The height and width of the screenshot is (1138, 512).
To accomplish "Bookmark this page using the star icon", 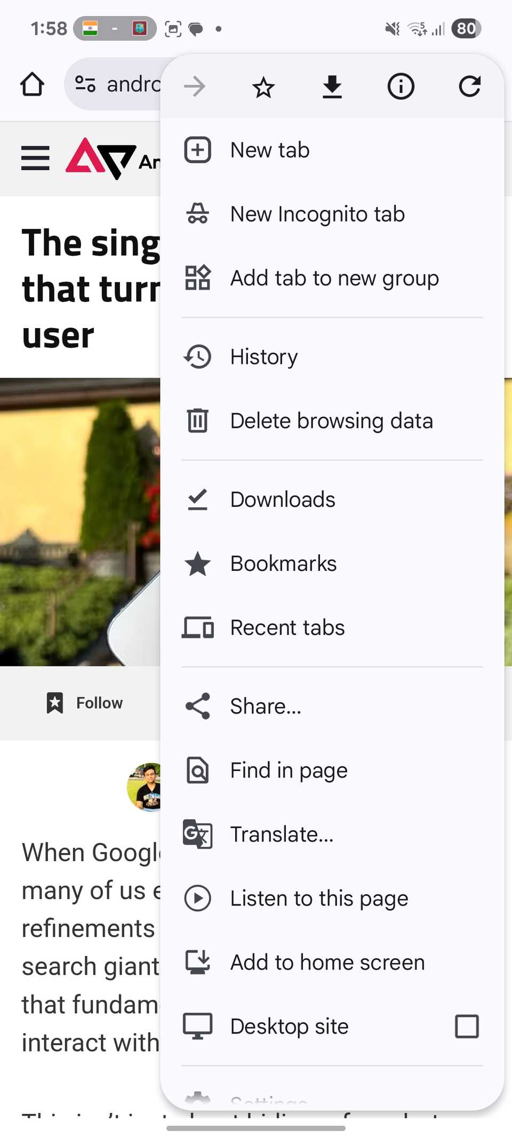I will click(263, 86).
